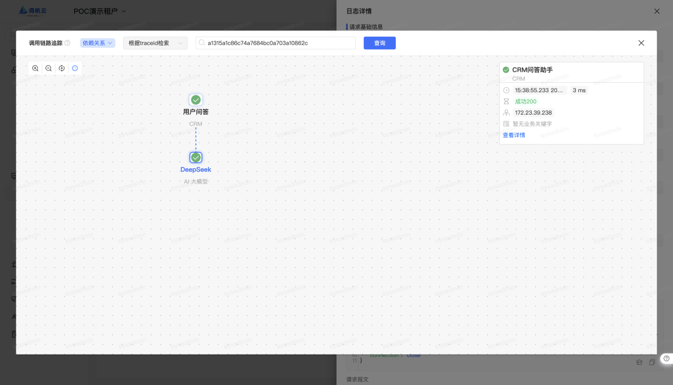Screen dimensions: 673x385
Task: Open the POC演示租户 tenant dropdown
Action: (x=100, y=11)
